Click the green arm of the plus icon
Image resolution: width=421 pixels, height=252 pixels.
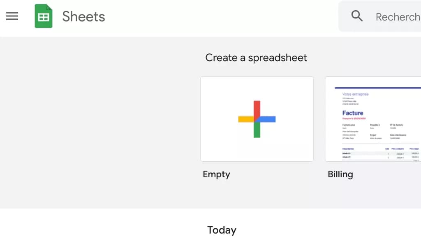(x=257, y=130)
